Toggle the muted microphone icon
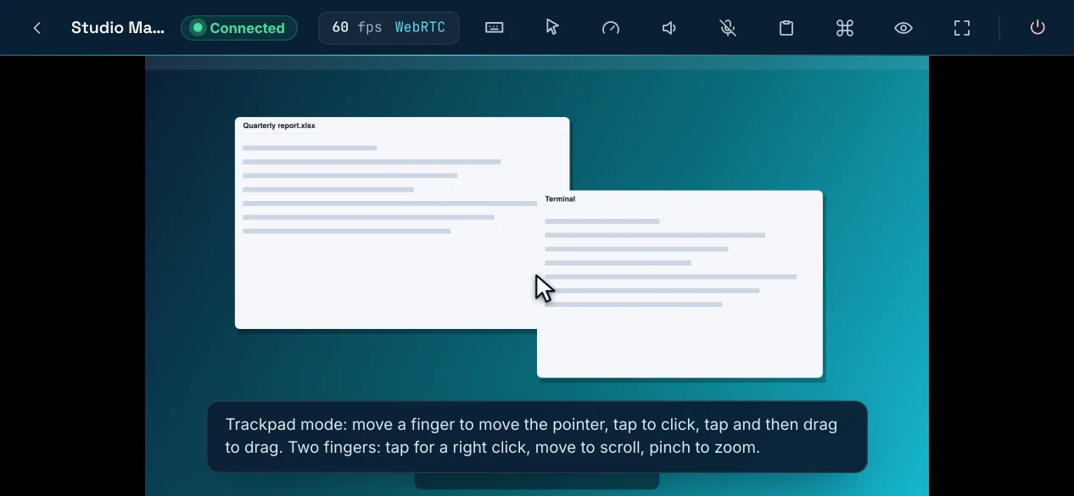The width and height of the screenshot is (1074, 496). [728, 28]
